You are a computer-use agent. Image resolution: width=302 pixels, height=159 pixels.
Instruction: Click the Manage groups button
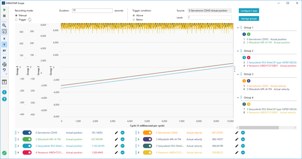click(x=249, y=18)
